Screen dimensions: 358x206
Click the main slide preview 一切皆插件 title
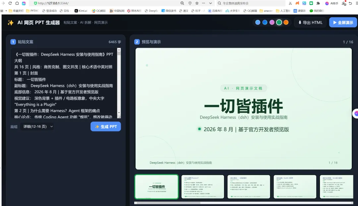pyautogui.click(x=243, y=106)
